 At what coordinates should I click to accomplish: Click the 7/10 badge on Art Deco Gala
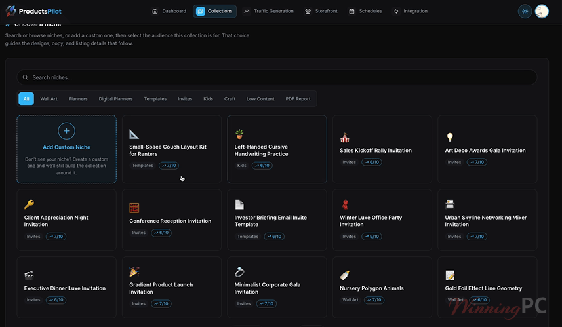pyautogui.click(x=477, y=162)
